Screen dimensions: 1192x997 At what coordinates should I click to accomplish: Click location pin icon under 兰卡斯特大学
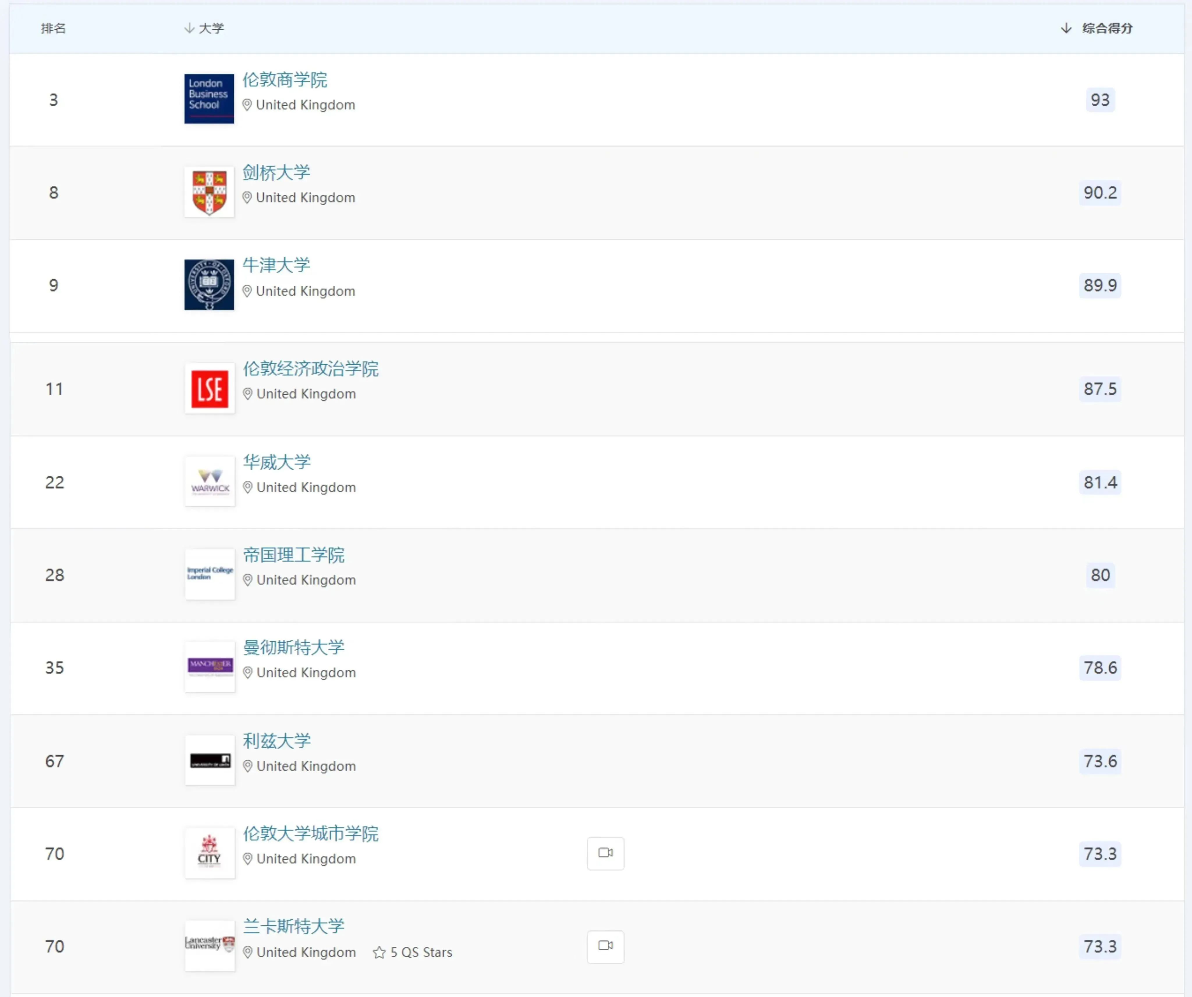[247, 953]
